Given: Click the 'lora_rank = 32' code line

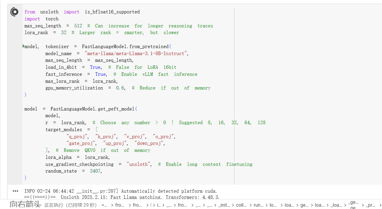Looking at the screenshot, I should coord(102,33).
